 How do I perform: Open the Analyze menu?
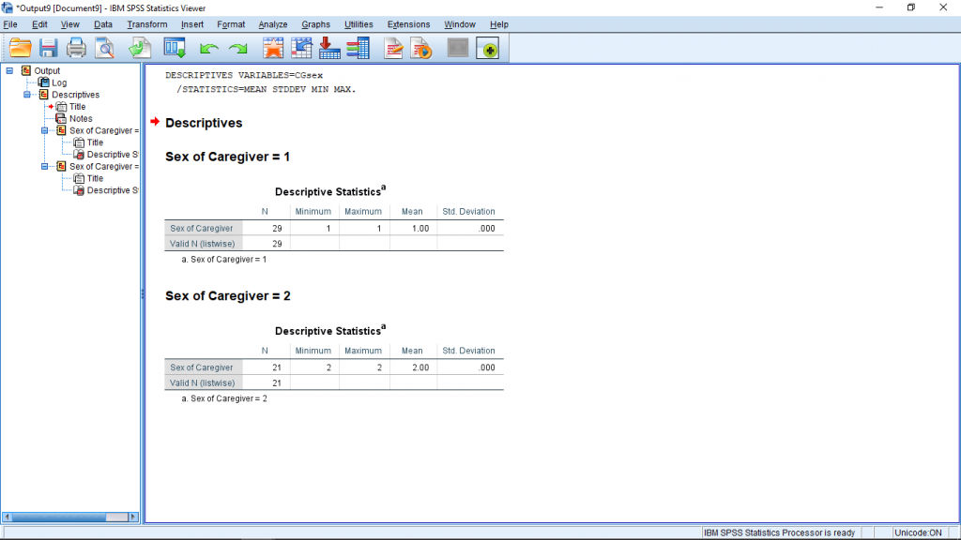click(x=272, y=24)
